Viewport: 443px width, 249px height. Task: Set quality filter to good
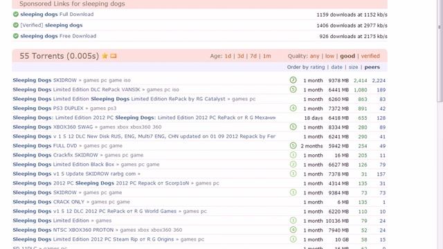(x=347, y=56)
